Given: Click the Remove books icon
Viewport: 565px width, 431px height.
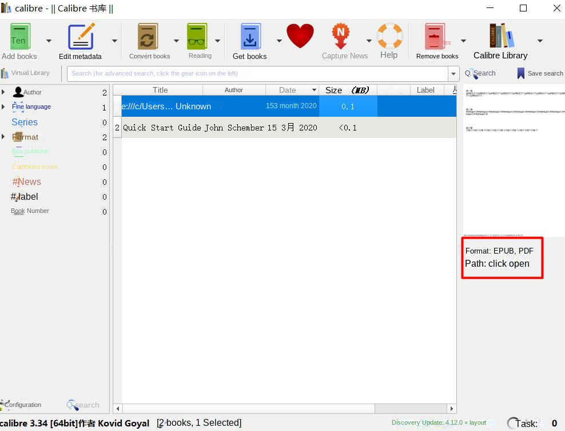Looking at the screenshot, I should (x=435, y=35).
